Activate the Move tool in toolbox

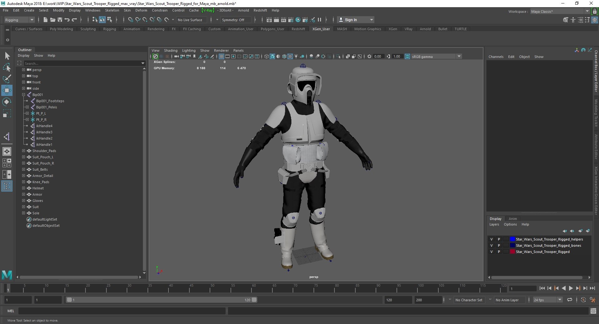tap(7, 90)
